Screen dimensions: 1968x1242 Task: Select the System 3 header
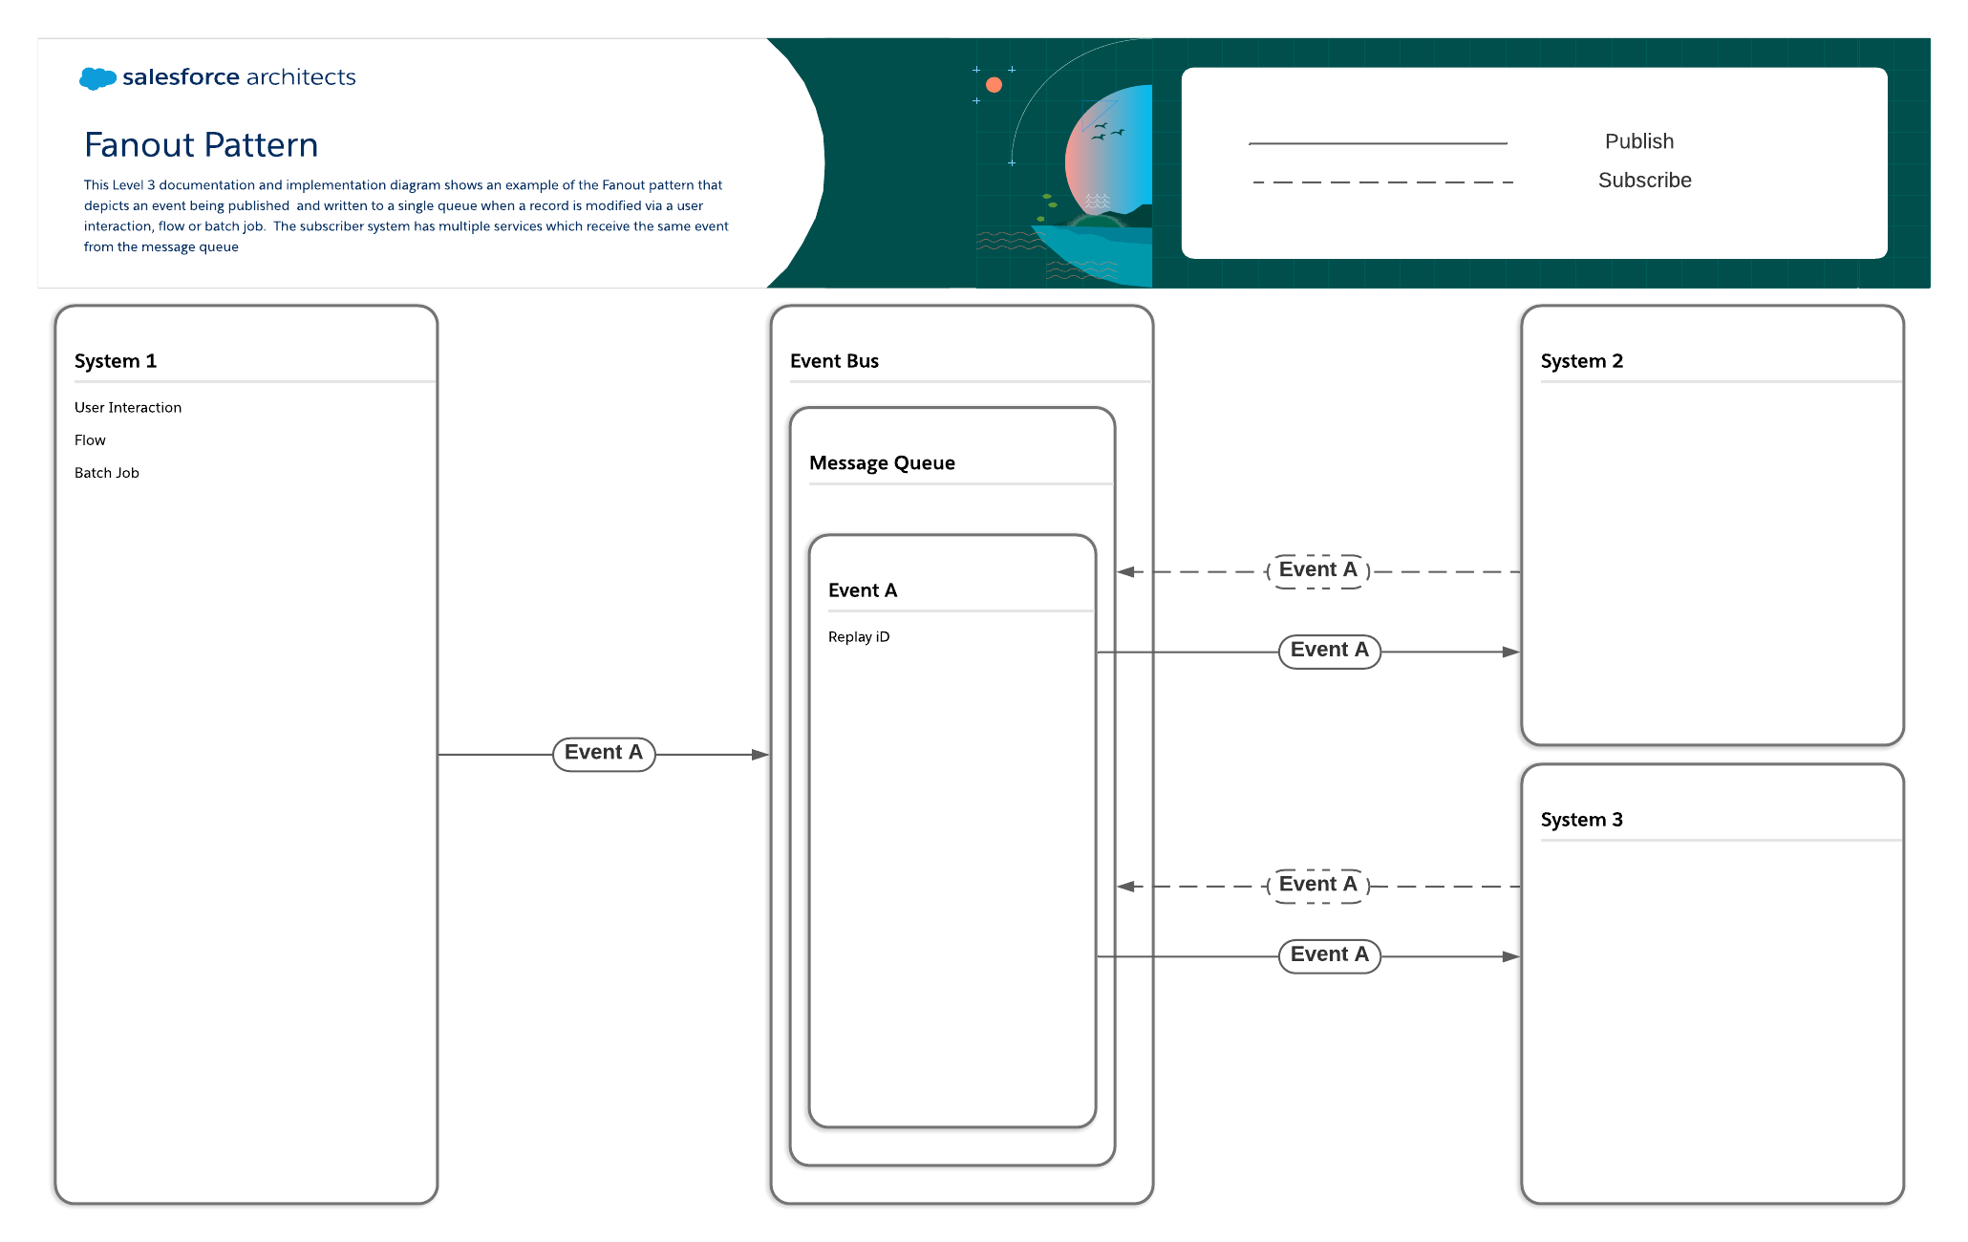click(1581, 820)
